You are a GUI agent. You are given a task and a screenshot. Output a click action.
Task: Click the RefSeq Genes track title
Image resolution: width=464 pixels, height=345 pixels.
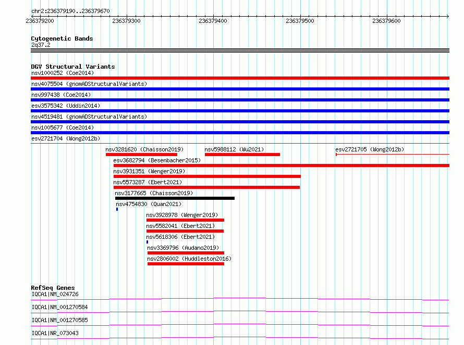click(53, 288)
